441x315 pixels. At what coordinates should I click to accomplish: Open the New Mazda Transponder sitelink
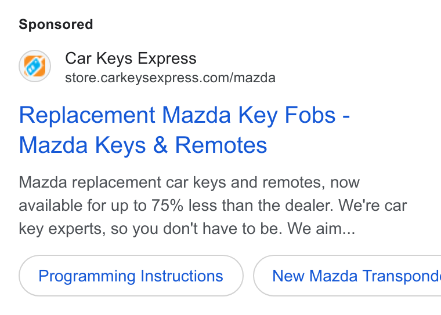pos(348,276)
